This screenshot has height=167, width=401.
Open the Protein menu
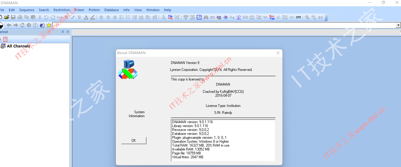point(94,10)
